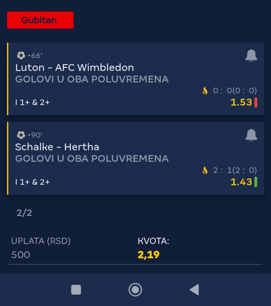This screenshot has height=306, width=271.
Task: Tap the 2:1(2:0) live score for Schalke
Action: click(235, 170)
